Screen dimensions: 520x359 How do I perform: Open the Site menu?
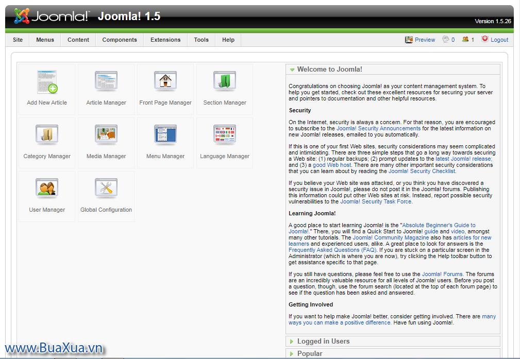coord(18,40)
